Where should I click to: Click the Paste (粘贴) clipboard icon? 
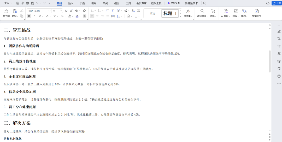coord(15,11)
